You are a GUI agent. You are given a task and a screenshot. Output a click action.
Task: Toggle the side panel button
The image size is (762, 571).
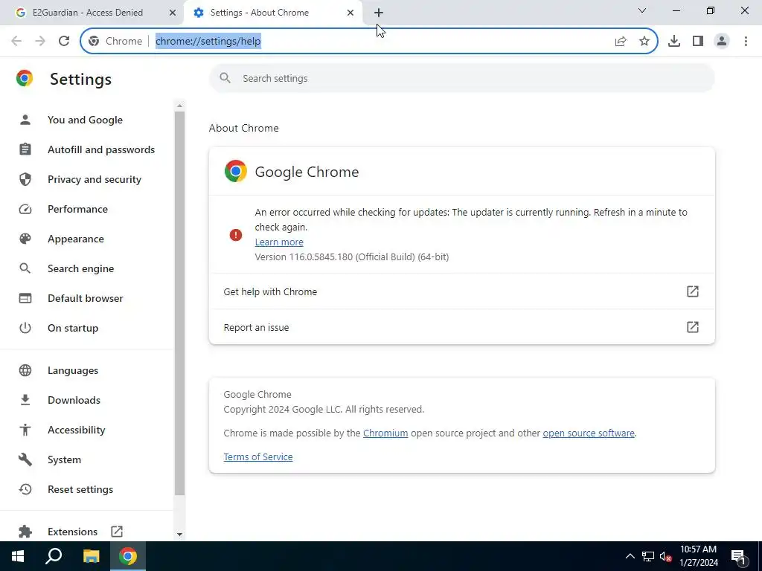pyautogui.click(x=698, y=42)
